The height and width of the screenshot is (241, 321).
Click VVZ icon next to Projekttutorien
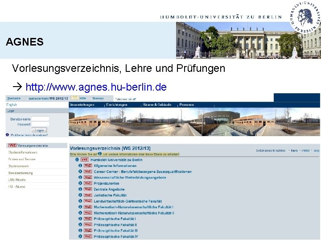pyautogui.click(x=88, y=183)
